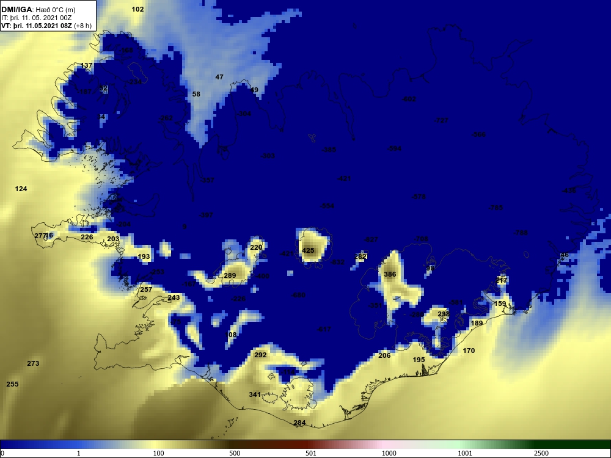The height and width of the screenshot is (458, 611).
Task: Click the value -566 on the map
Action: pos(479,134)
